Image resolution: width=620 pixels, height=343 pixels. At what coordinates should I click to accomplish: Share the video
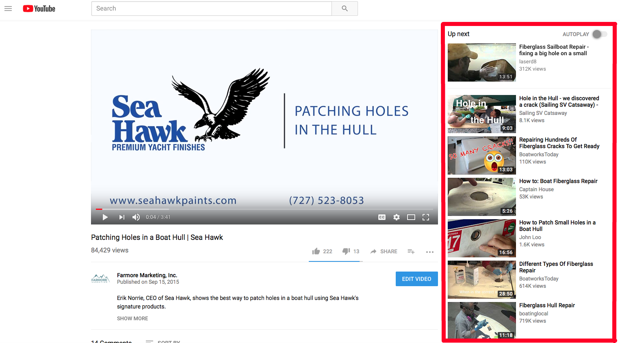pos(384,251)
